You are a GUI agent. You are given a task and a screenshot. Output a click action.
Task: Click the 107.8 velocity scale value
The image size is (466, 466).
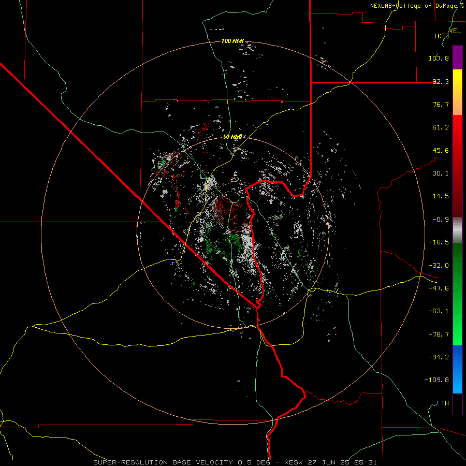pos(439,58)
